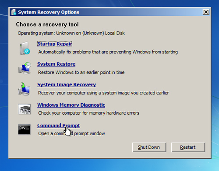Click the Startup Repair drive icon
The image size is (219, 171).
click(25, 48)
